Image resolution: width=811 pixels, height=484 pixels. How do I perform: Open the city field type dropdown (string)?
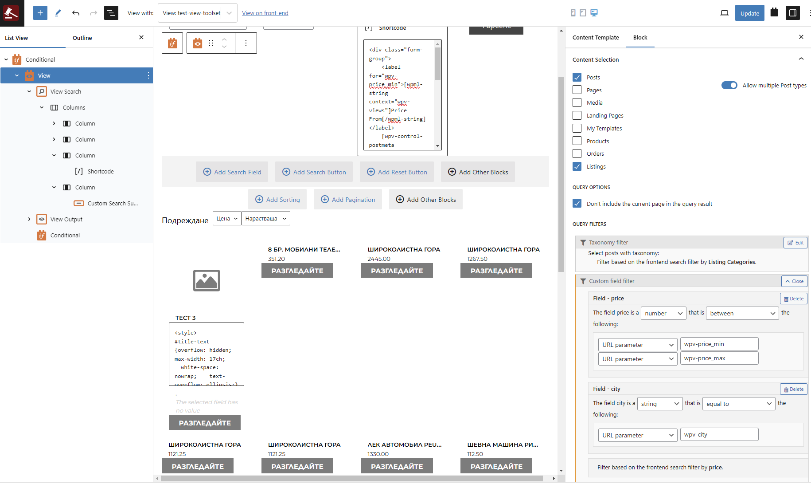pyautogui.click(x=660, y=404)
